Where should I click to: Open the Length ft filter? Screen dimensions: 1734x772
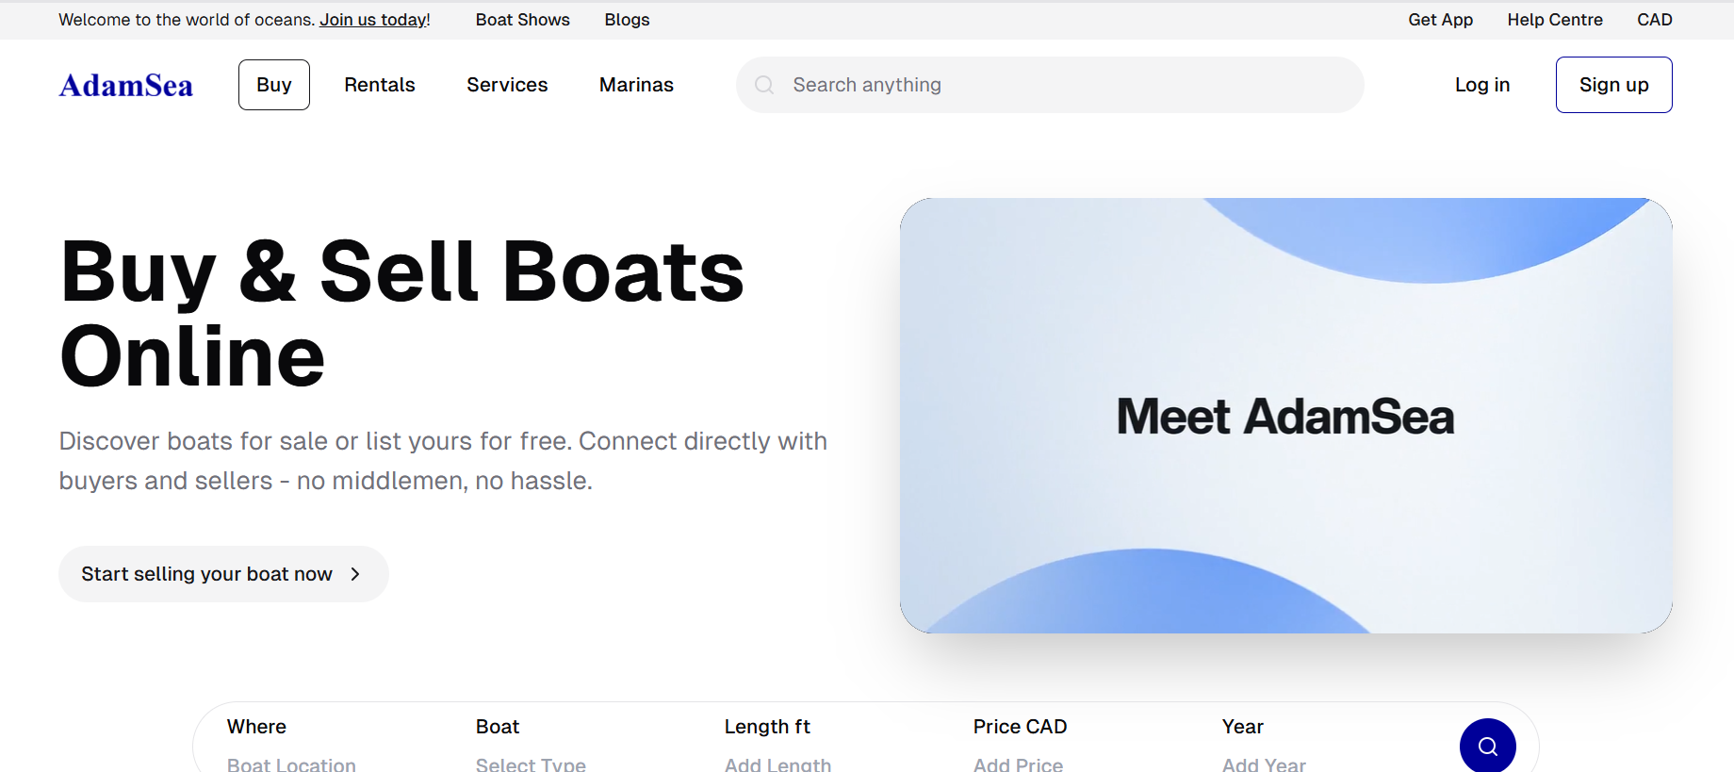[x=777, y=745]
